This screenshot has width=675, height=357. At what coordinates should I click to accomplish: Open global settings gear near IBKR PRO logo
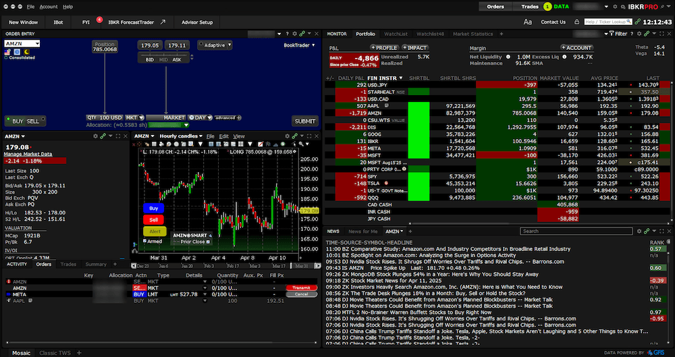[x=615, y=7]
